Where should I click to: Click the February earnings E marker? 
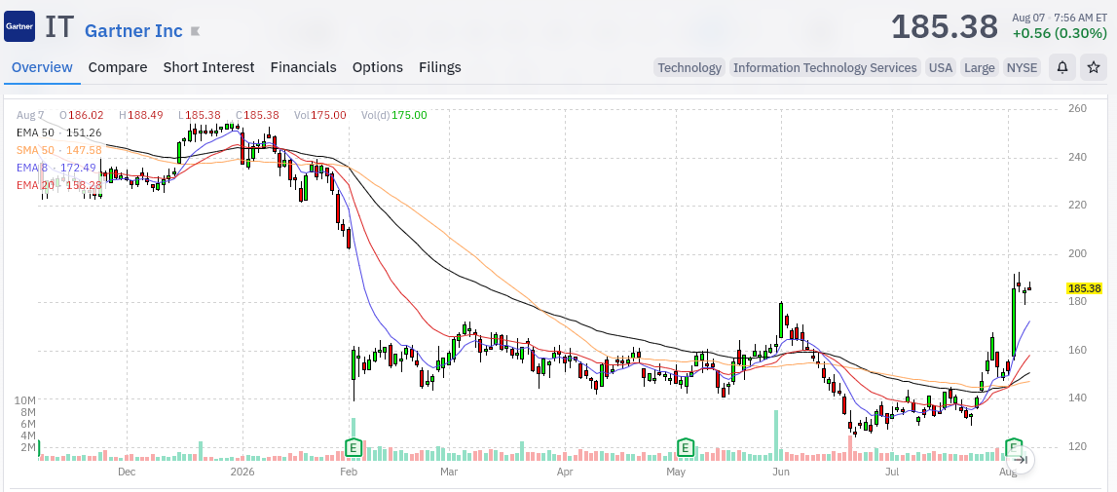354,448
